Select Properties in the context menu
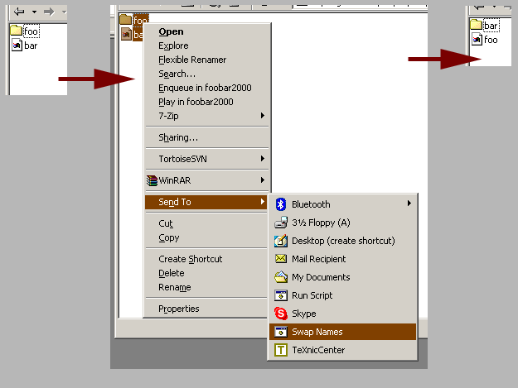This screenshot has width=518, height=388. coord(179,309)
